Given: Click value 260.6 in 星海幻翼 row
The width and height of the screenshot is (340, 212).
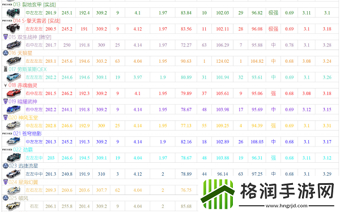Looking at the screenshot, I should [67, 190].
